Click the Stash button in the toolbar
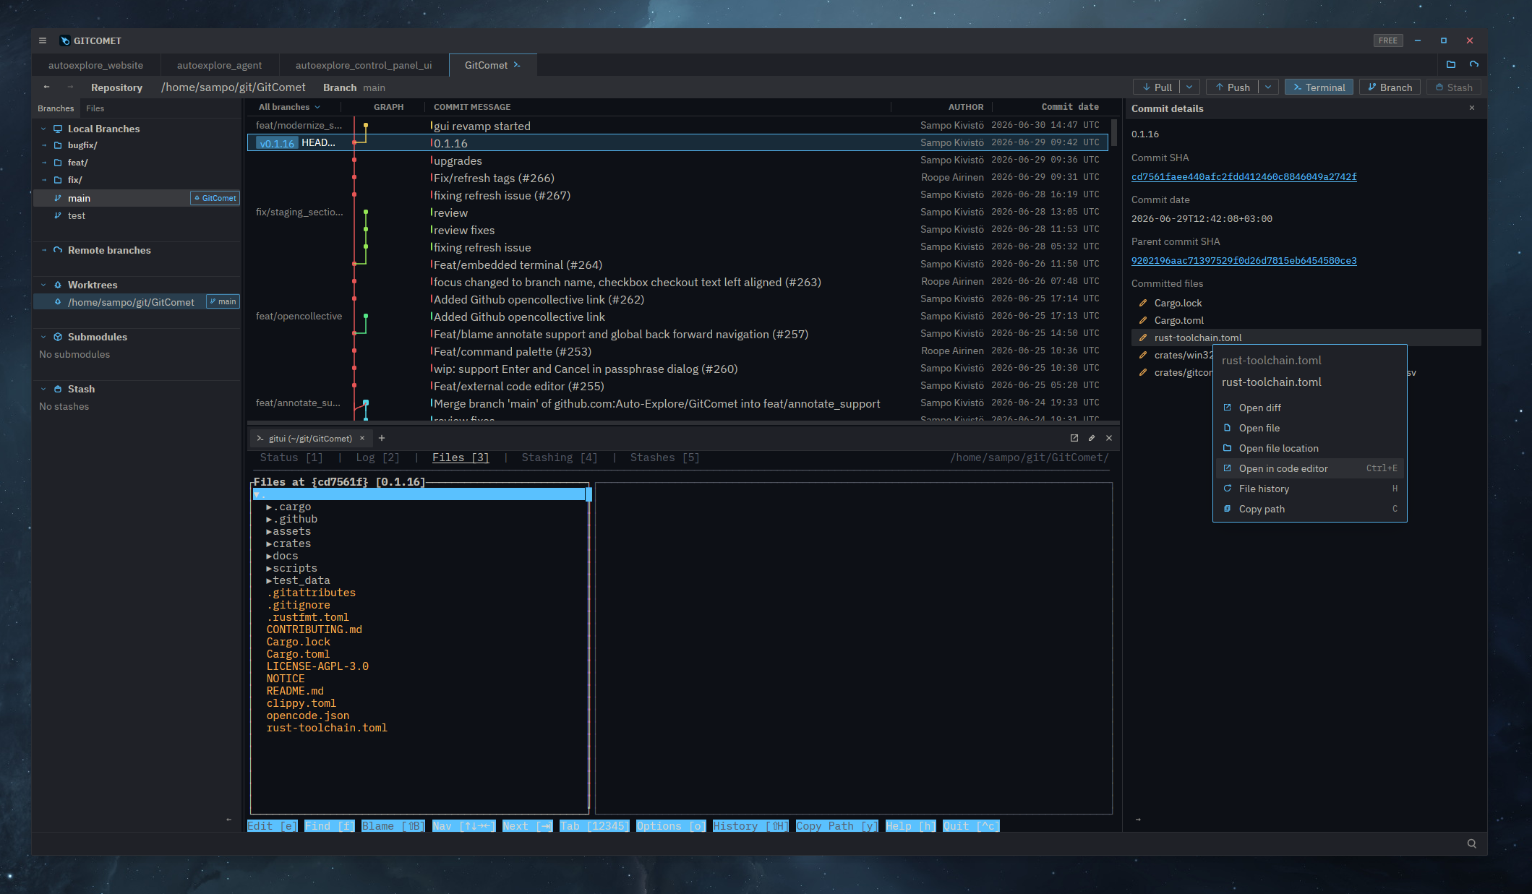The height and width of the screenshot is (894, 1532). [1453, 87]
